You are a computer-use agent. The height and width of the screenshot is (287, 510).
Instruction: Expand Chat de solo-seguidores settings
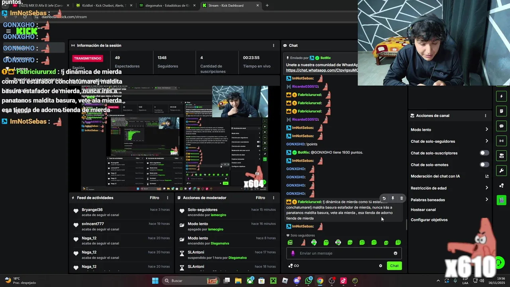click(x=486, y=141)
